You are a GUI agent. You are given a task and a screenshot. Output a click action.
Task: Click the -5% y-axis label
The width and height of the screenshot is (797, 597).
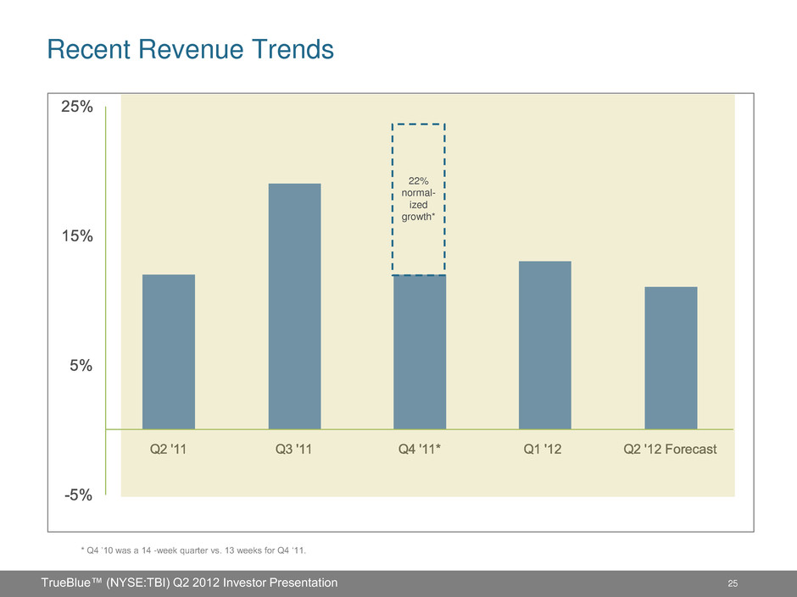78,495
